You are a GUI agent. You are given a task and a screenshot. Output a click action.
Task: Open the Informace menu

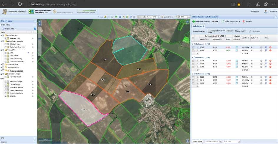point(255,12)
